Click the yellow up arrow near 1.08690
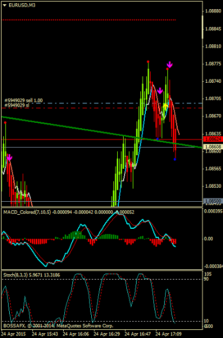Image resolution: width=223 pixels, height=338 pixels. (x=165, y=105)
